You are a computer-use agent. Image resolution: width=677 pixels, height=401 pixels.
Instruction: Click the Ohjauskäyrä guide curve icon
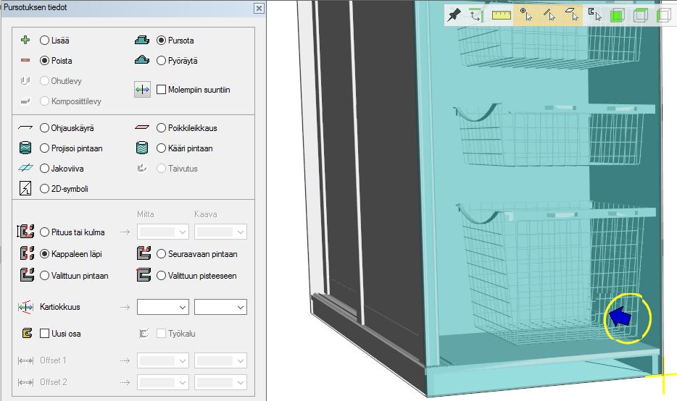[25, 127]
